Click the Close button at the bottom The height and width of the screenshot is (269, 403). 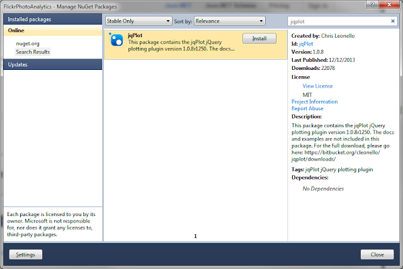(x=377, y=255)
